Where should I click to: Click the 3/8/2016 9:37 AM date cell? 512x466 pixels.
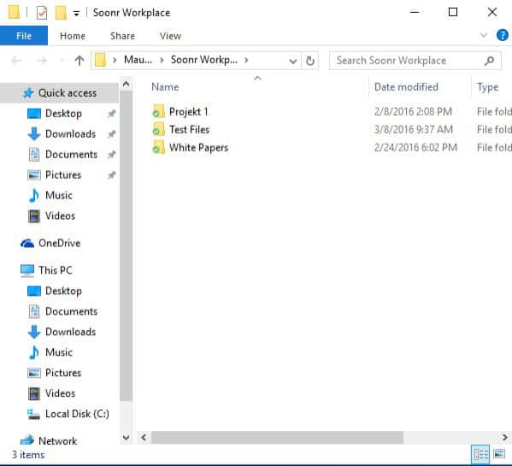[414, 130]
